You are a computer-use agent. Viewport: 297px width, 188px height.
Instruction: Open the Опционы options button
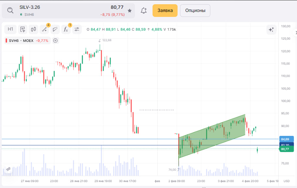(195, 11)
